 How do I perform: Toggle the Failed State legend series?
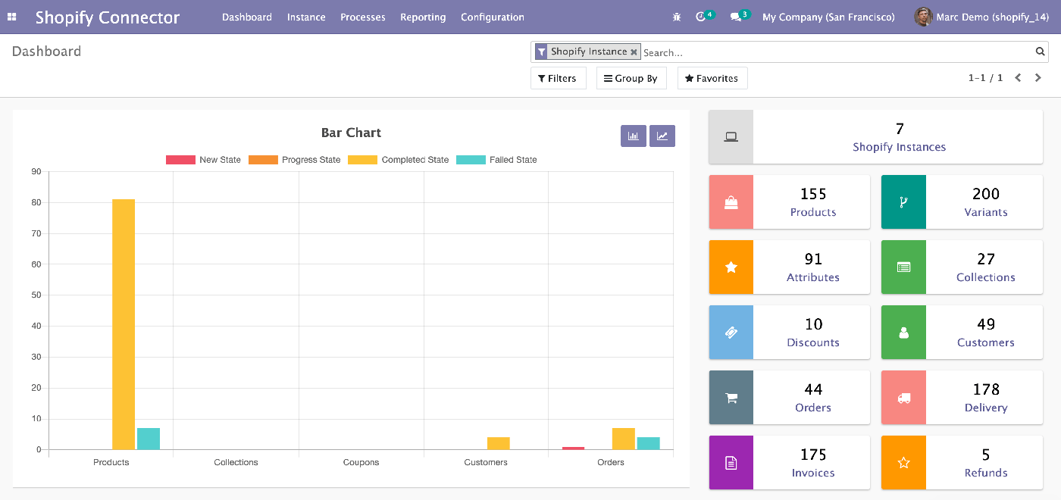pos(496,160)
